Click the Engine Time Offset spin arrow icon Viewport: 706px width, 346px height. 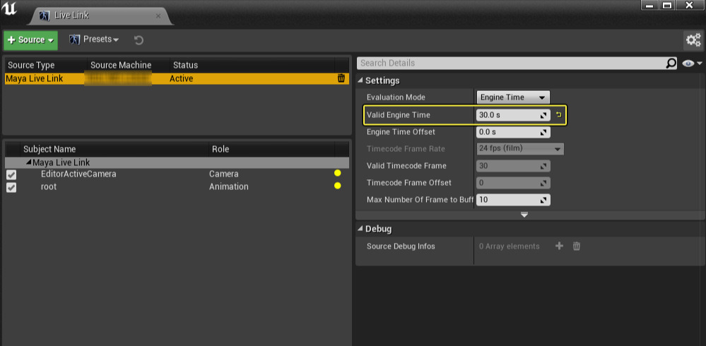(x=544, y=133)
